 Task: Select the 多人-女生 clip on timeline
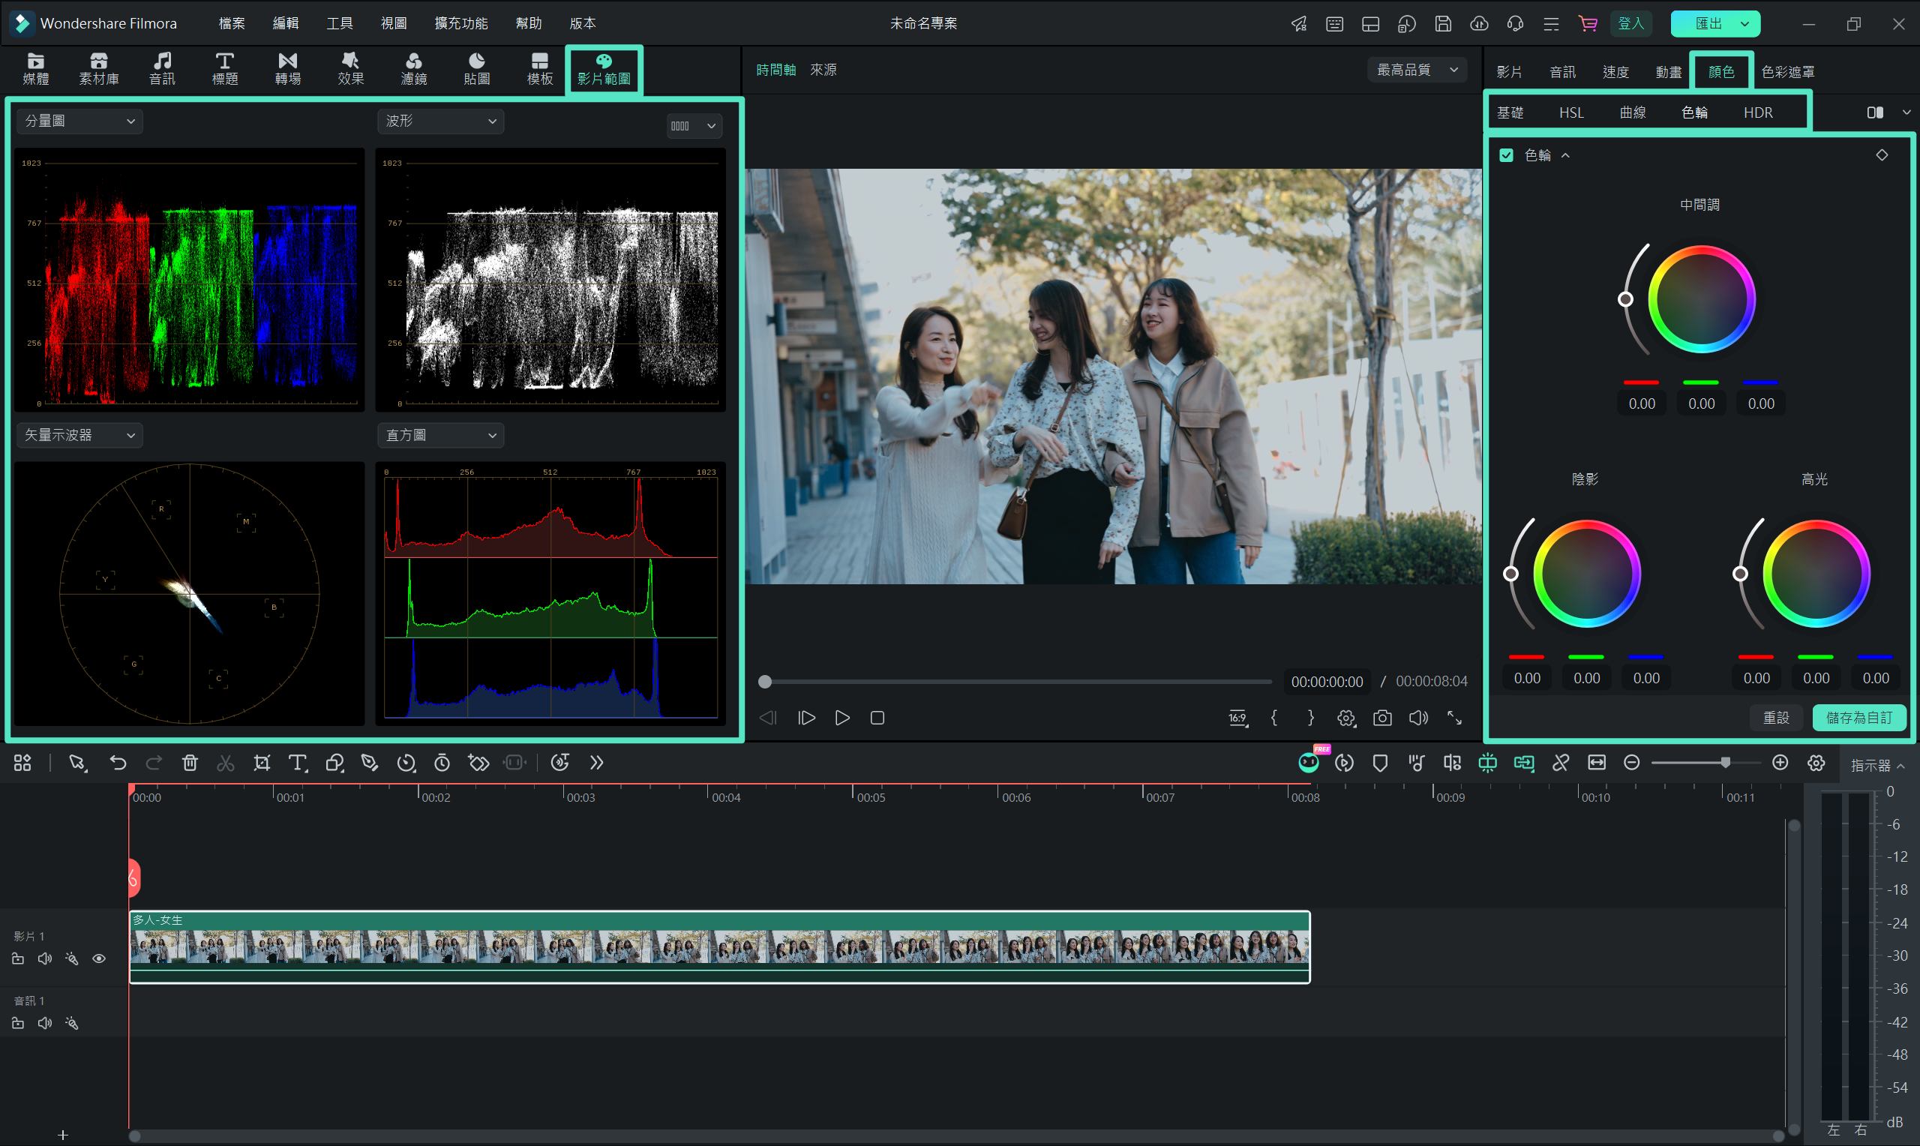click(719, 946)
